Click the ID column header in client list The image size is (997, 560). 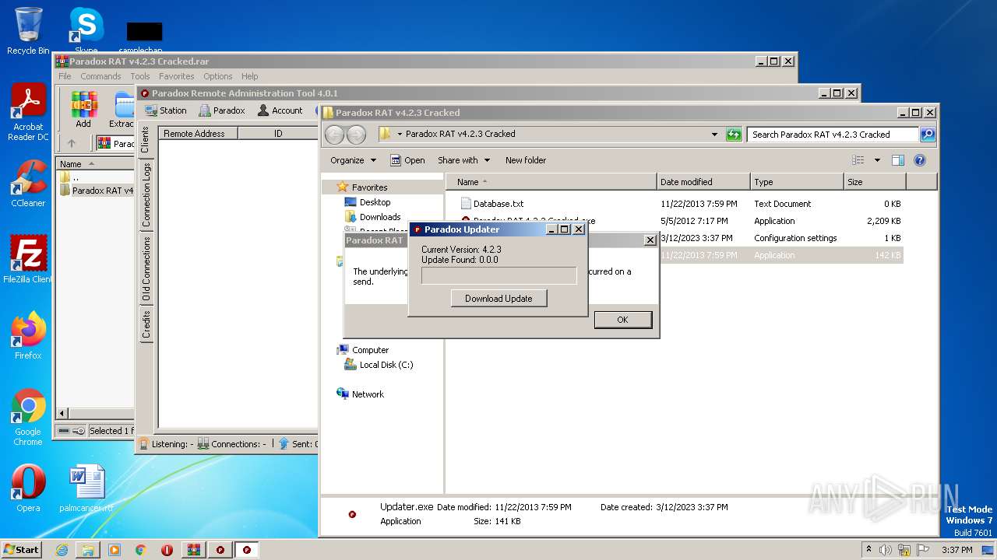pos(278,134)
